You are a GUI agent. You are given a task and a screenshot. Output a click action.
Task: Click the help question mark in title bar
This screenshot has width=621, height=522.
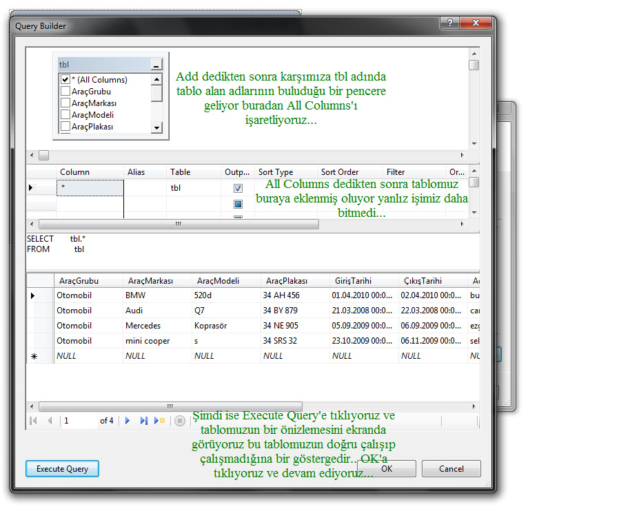coord(449,24)
